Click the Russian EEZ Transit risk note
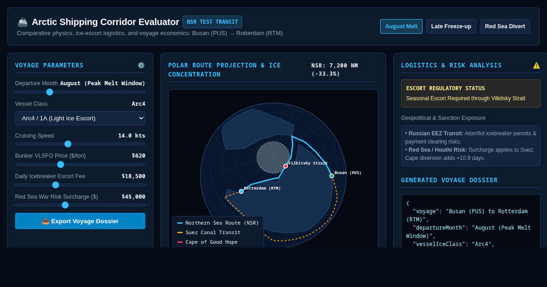 pos(471,138)
